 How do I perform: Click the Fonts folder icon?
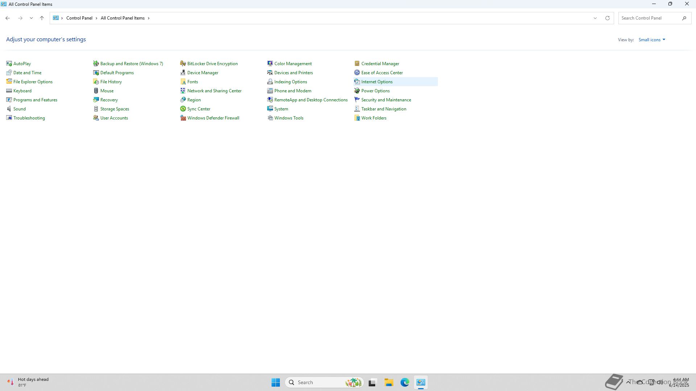[x=183, y=82]
